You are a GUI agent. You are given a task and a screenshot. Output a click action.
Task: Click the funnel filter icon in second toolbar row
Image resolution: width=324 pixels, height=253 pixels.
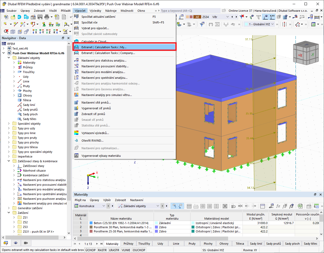[202, 24]
